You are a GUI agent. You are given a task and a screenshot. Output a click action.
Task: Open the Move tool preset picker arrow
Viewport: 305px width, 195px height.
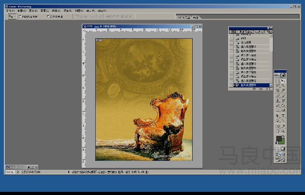click(x=15, y=17)
